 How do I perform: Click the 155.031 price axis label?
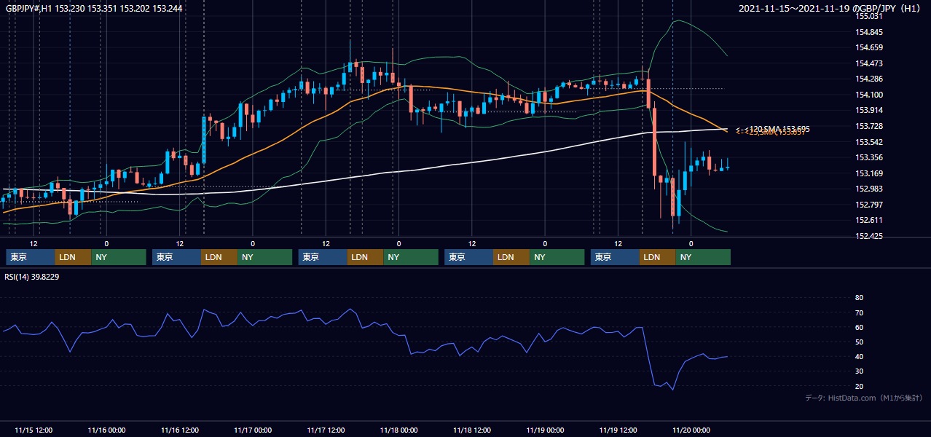click(869, 16)
